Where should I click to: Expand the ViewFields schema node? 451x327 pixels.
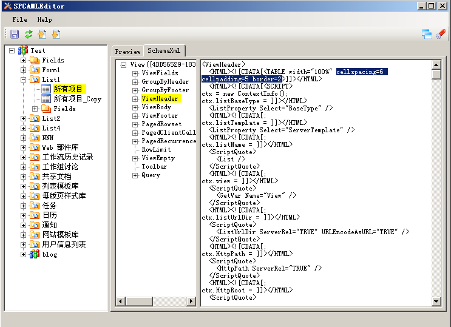coord(135,73)
